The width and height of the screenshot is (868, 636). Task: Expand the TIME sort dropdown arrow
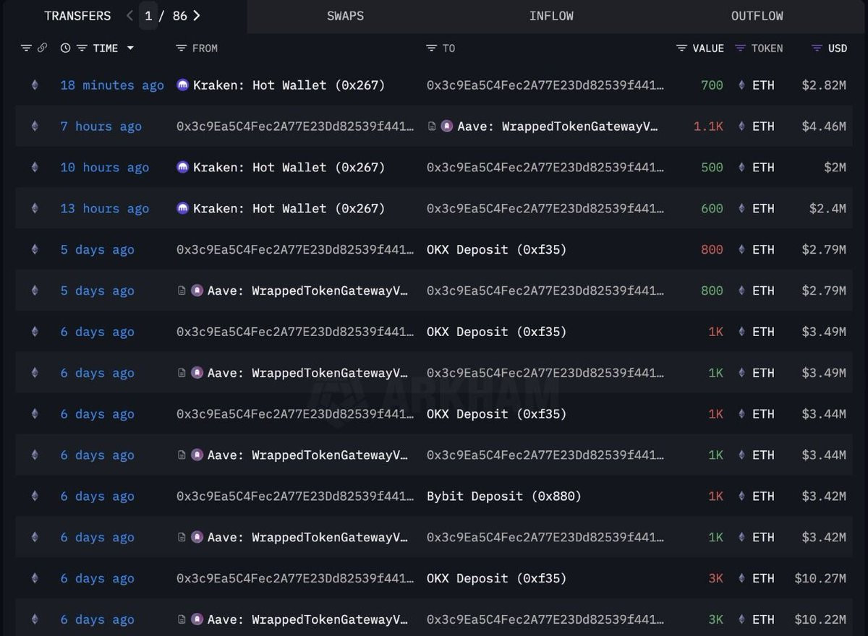click(x=130, y=48)
